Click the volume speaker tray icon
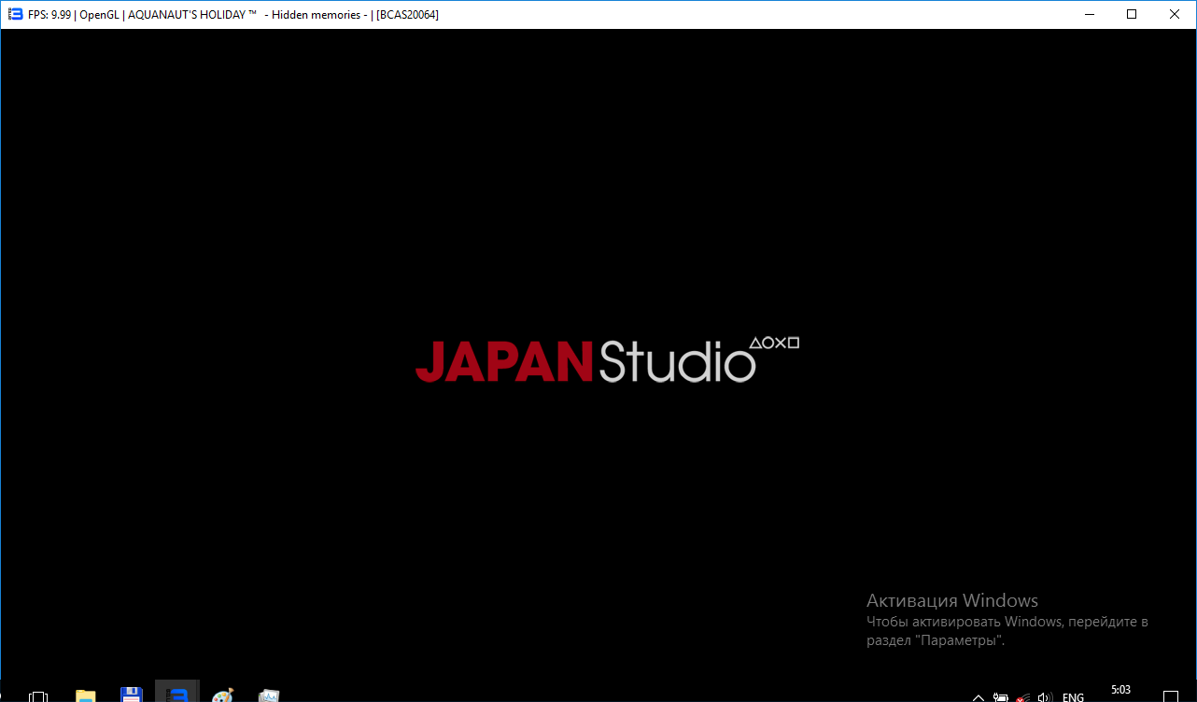The width and height of the screenshot is (1197, 702). 1045,696
